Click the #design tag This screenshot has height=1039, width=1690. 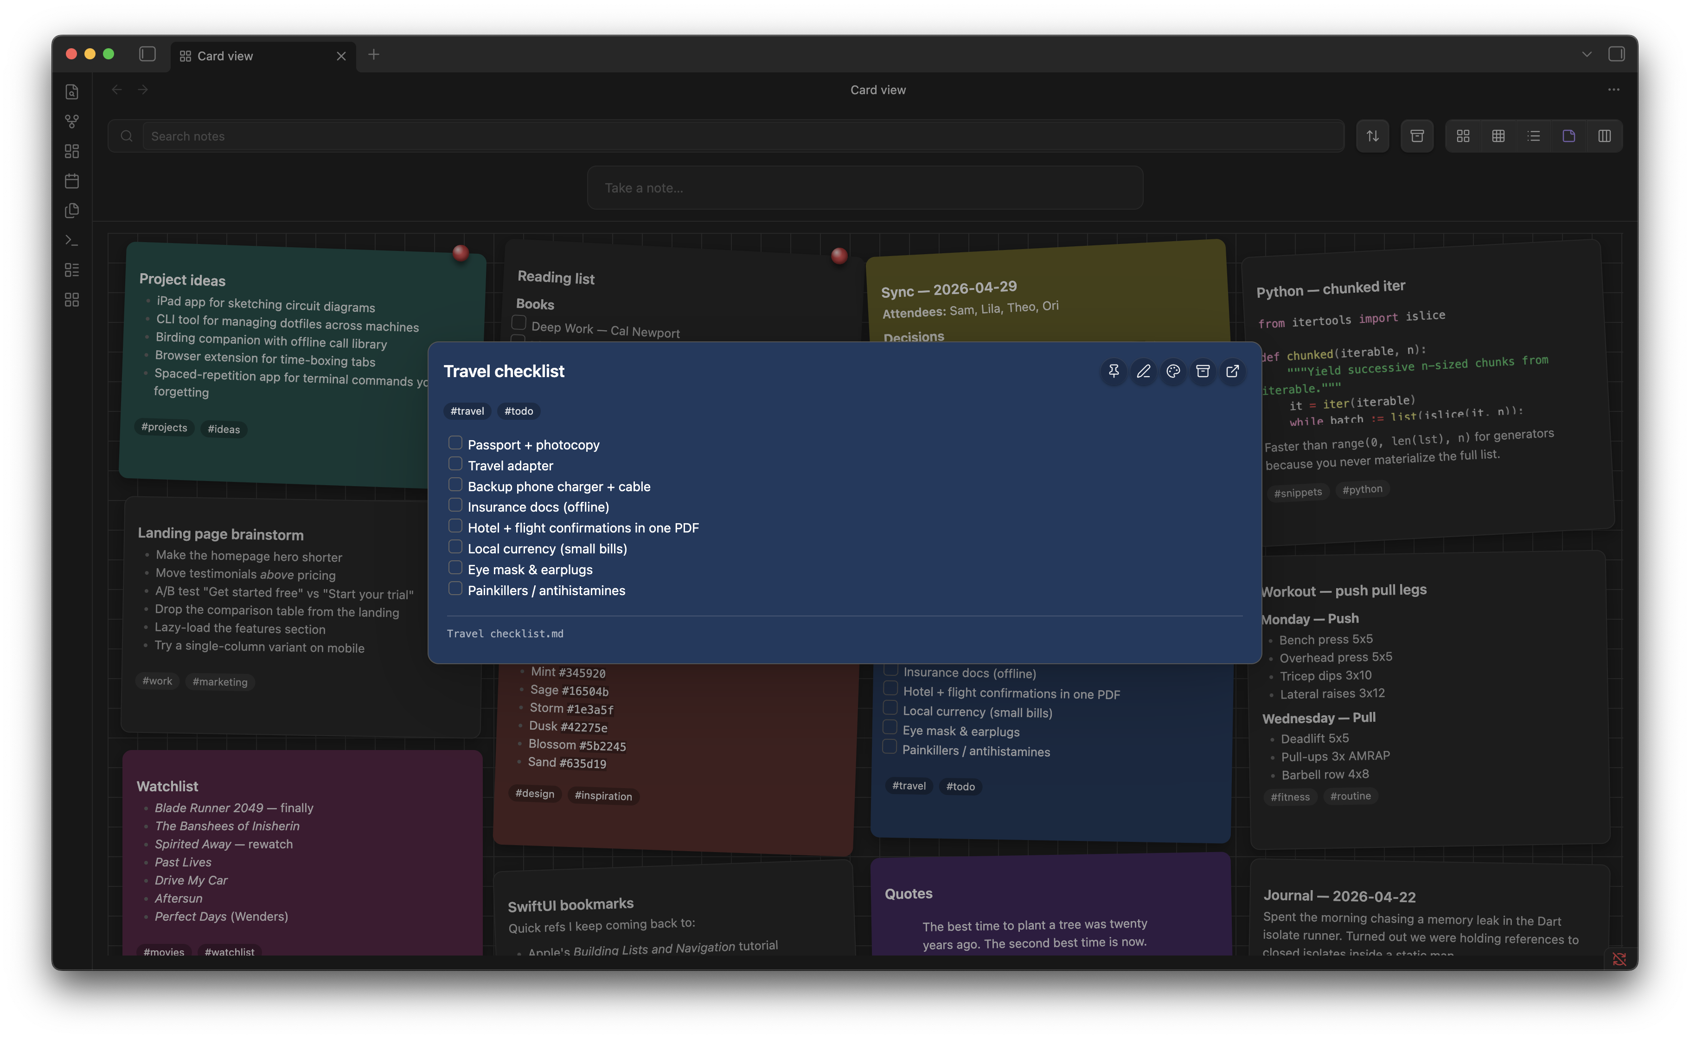click(x=534, y=794)
